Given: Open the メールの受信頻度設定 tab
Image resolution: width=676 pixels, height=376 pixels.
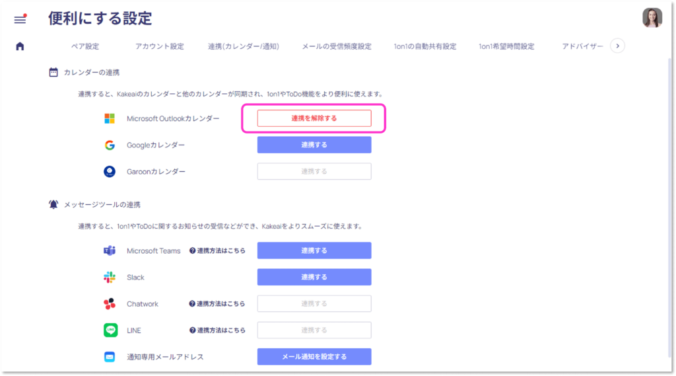Looking at the screenshot, I should (336, 46).
